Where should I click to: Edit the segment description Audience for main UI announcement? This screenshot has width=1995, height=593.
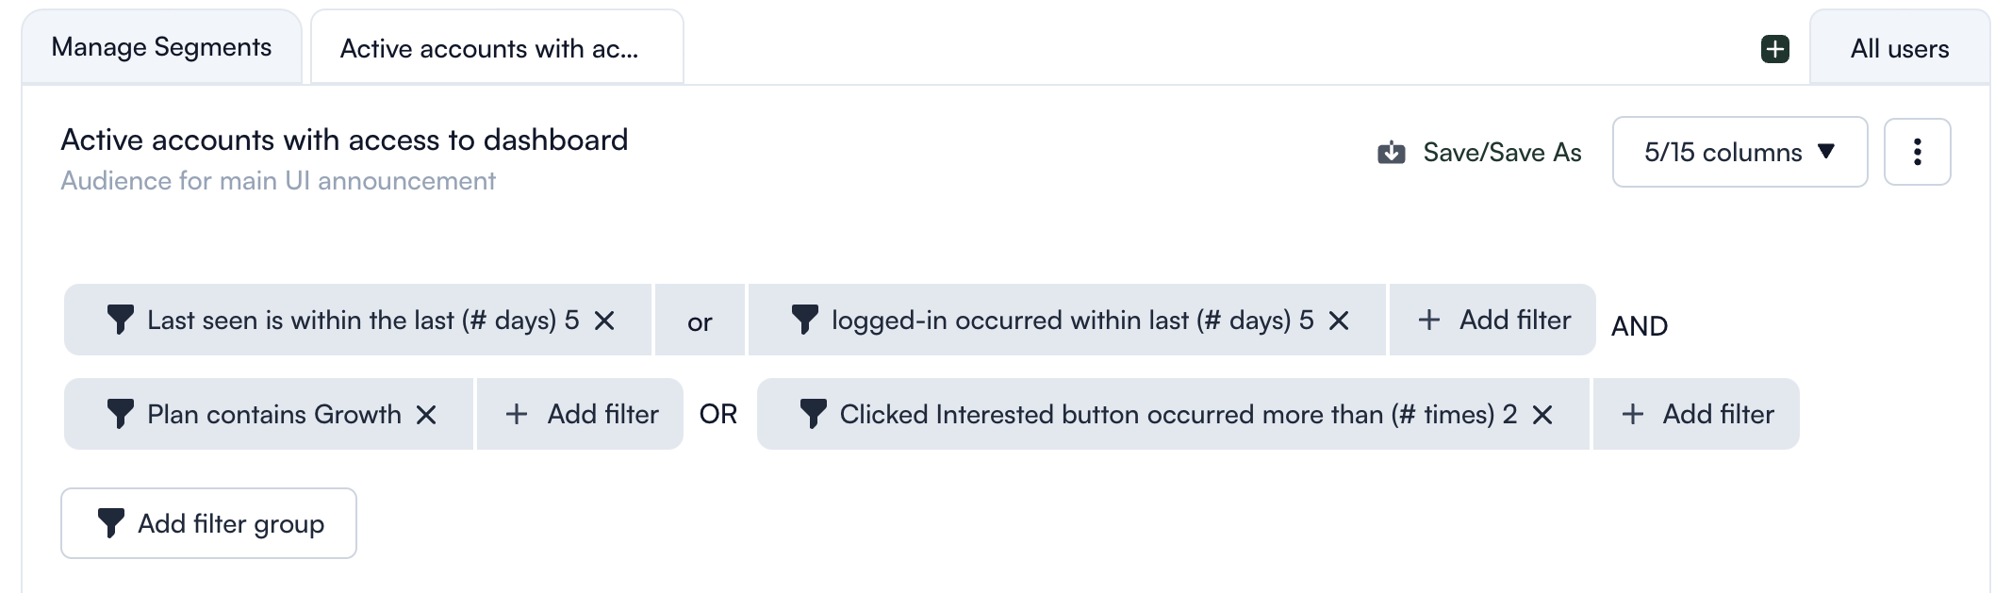pos(278,181)
